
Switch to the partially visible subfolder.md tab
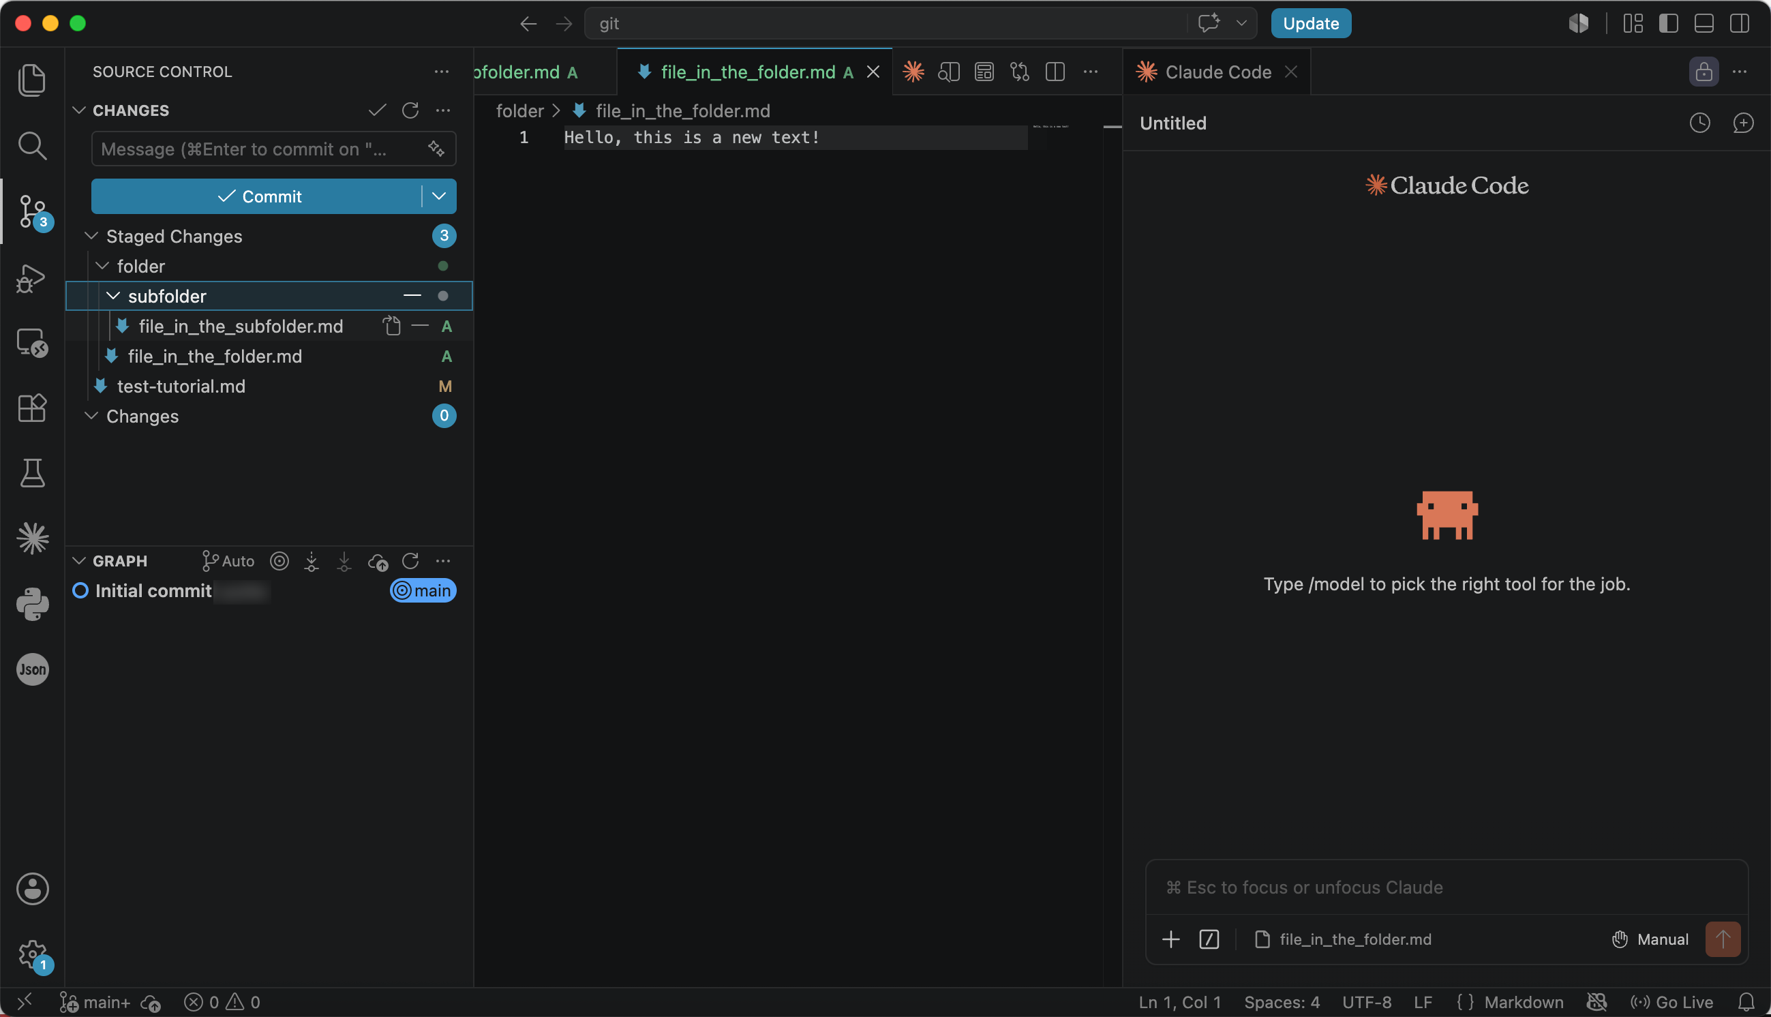pos(545,72)
